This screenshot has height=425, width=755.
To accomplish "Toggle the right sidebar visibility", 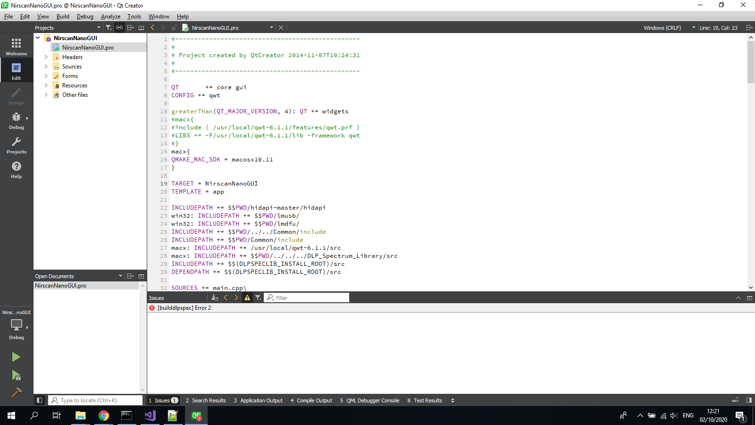I will tap(749, 400).
